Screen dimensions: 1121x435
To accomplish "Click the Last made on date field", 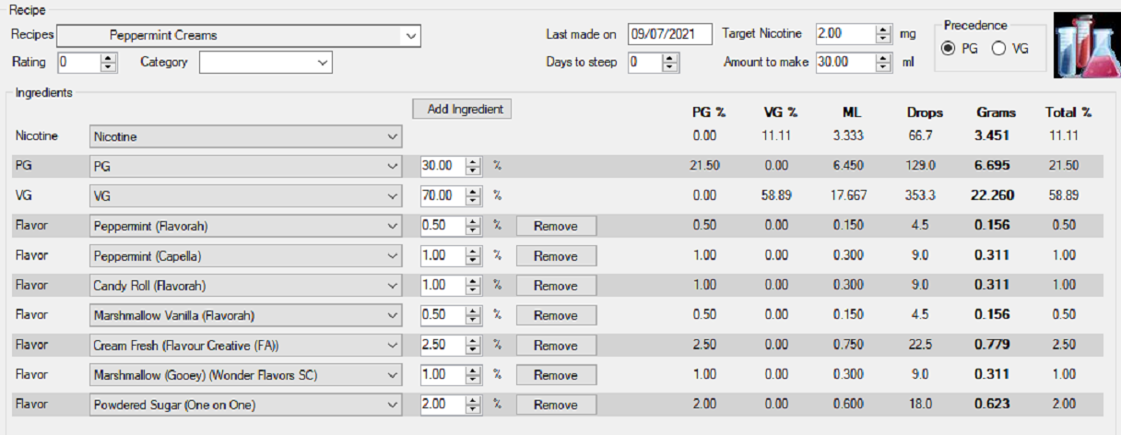I will point(670,34).
